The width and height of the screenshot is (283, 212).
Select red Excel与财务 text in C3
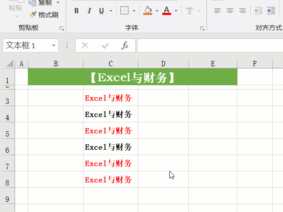pos(108,98)
